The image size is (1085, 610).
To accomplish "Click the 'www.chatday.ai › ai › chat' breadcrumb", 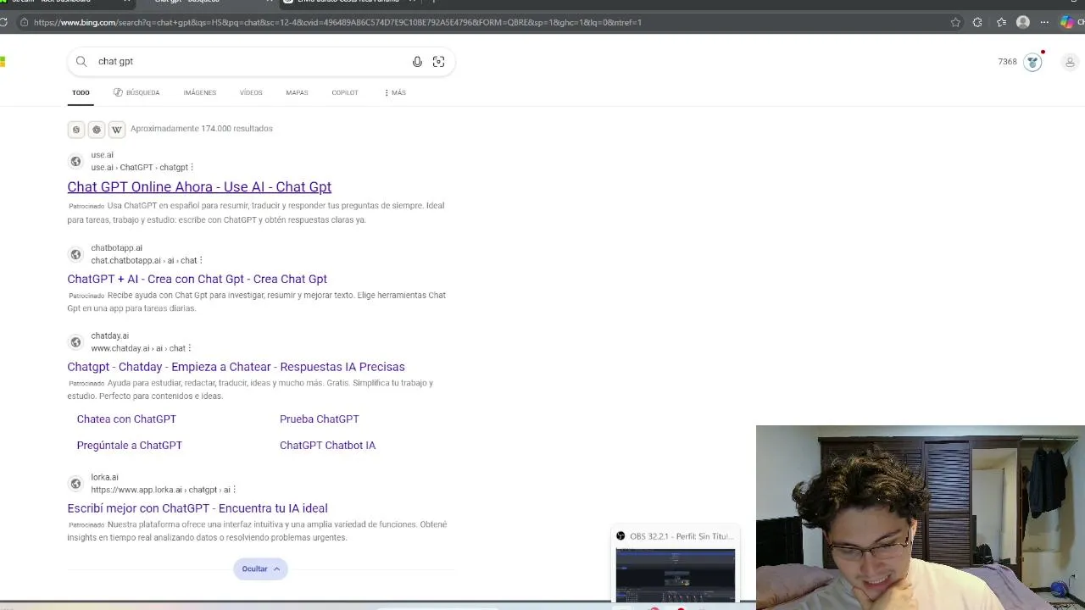I will tap(138, 348).
